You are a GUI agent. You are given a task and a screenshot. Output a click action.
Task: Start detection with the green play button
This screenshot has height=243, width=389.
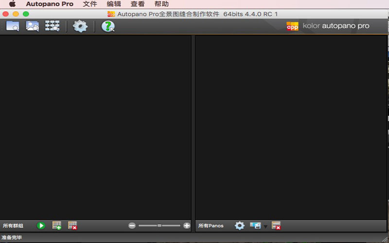point(41,226)
